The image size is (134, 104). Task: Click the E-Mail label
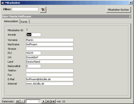point(11,79)
